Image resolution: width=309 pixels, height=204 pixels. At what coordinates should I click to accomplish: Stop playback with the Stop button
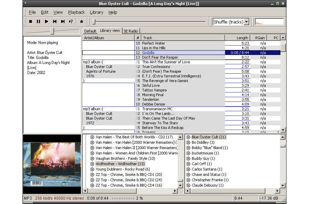[31, 22]
